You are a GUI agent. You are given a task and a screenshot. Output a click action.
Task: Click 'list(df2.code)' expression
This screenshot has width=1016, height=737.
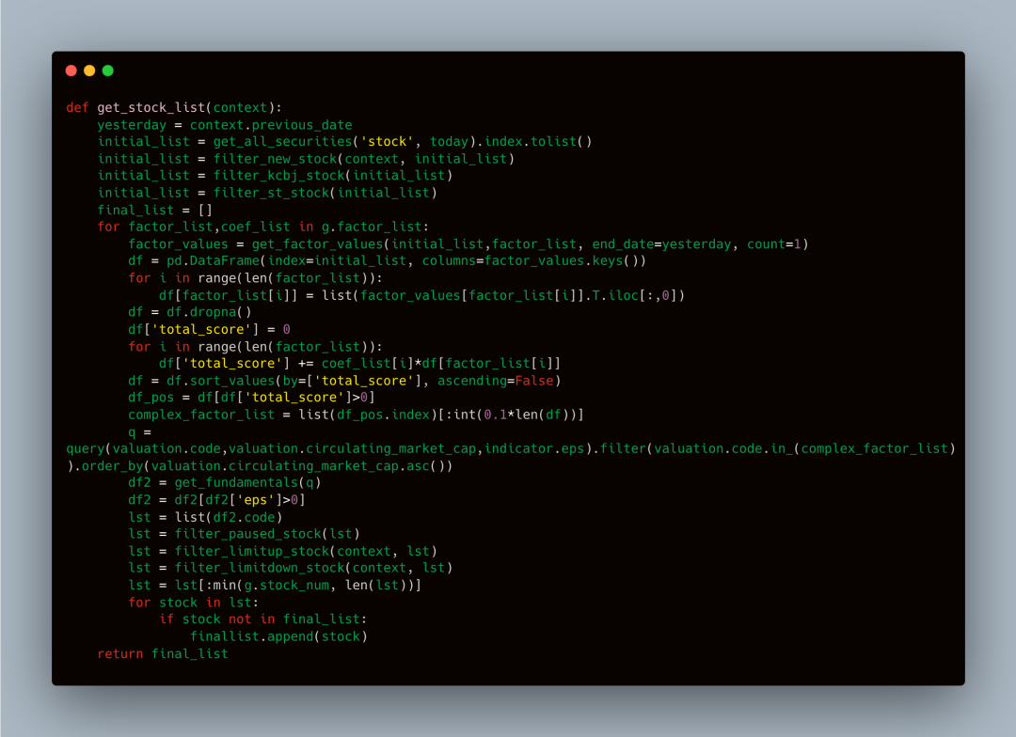pos(229,517)
